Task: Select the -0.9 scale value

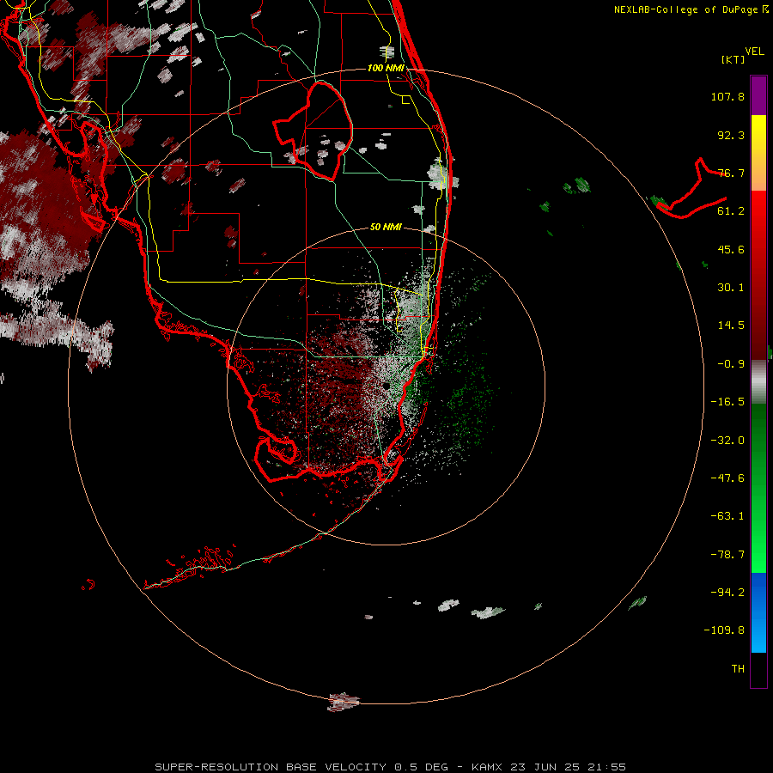Action: (731, 364)
